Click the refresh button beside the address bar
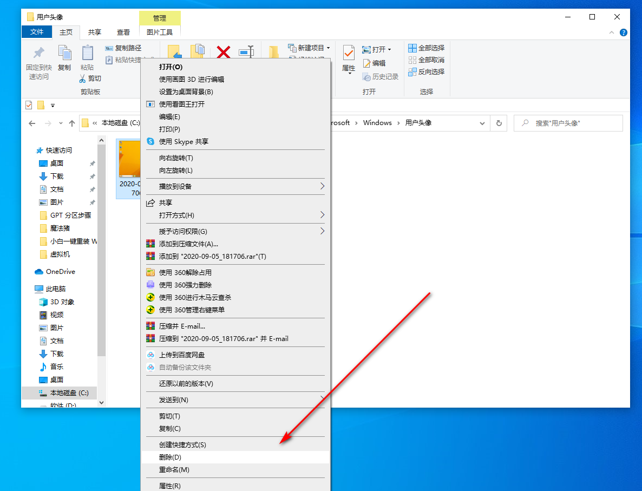The image size is (642, 491). pyautogui.click(x=498, y=123)
